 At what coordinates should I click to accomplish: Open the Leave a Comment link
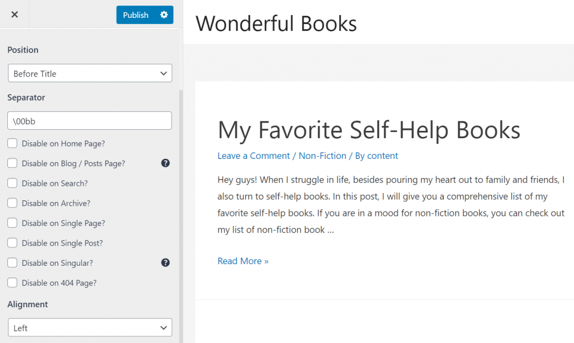[x=253, y=156]
